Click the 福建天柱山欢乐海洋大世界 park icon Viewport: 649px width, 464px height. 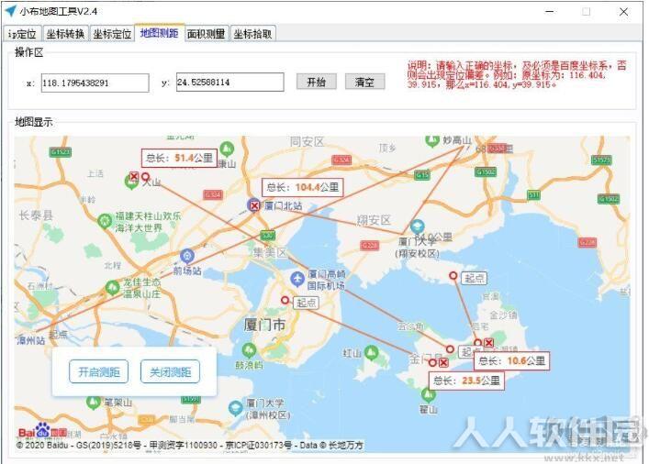(105, 220)
